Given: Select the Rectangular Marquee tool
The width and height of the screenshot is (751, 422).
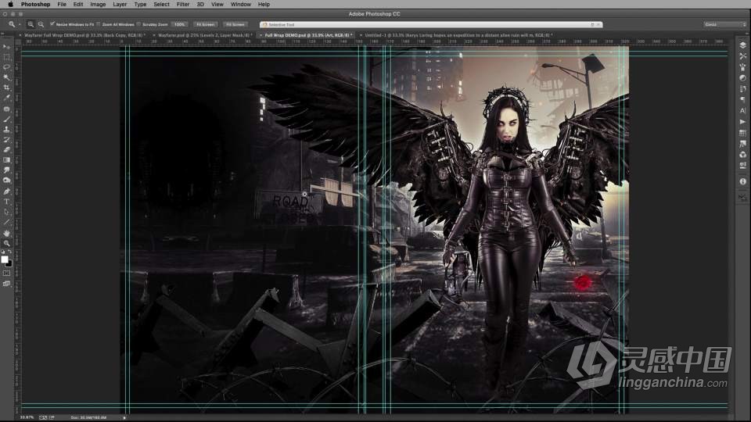Looking at the screenshot, I should (x=7, y=57).
